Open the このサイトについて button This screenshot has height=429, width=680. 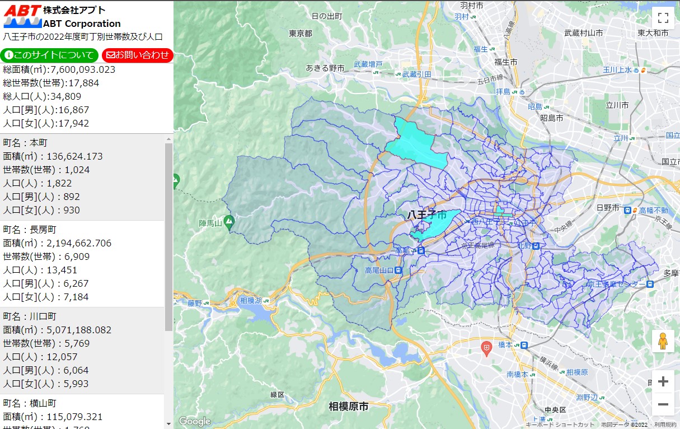(x=49, y=55)
